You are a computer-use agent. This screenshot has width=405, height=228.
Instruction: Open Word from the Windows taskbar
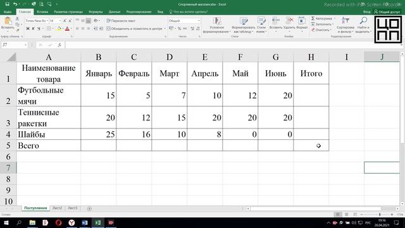point(85,222)
